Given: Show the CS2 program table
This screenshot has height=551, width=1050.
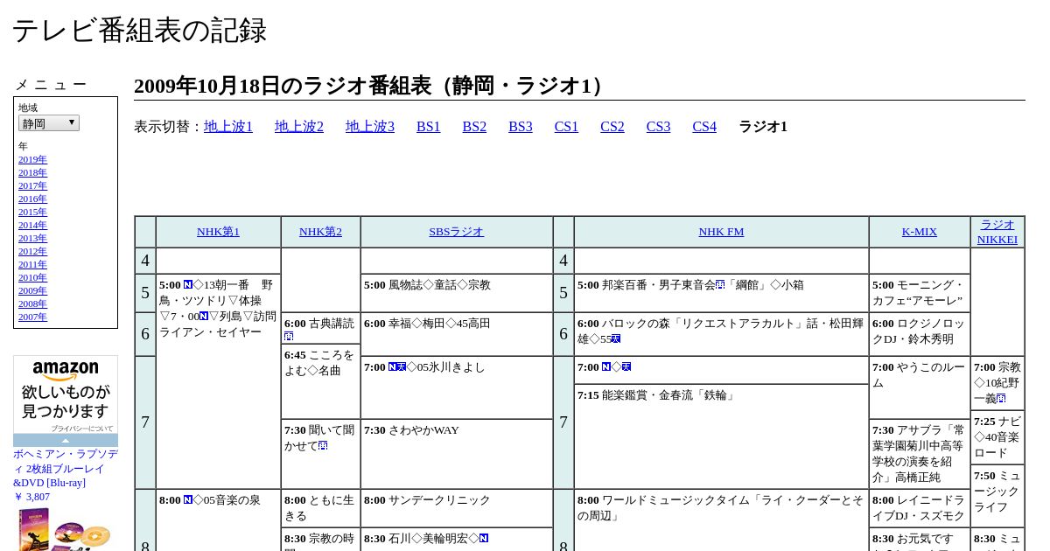Looking at the screenshot, I should click(612, 127).
